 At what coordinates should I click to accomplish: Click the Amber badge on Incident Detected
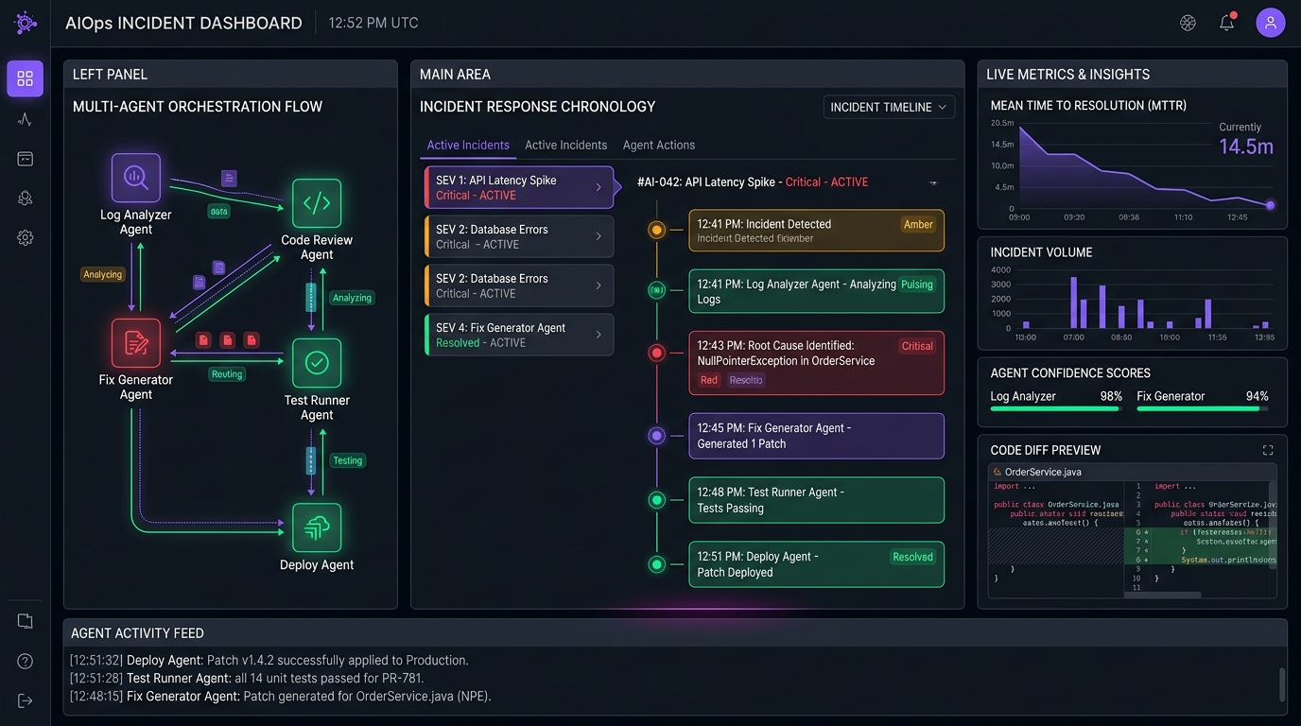pos(918,224)
